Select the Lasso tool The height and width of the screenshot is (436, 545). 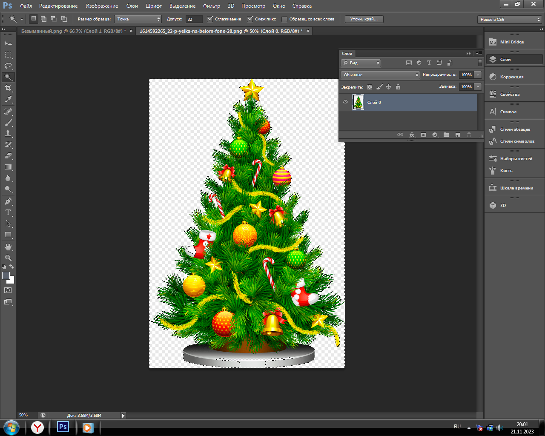coord(8,66)
